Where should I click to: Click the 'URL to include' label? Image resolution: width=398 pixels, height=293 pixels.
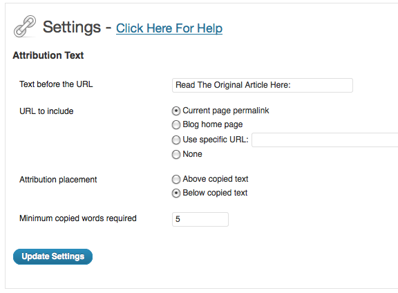(x=46, y=111)
